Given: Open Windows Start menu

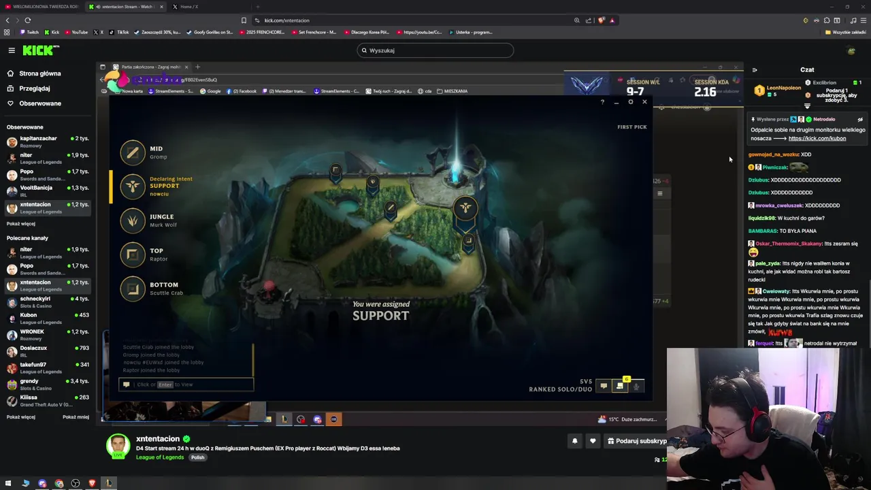Looking at the screenshot, I should (x=8, y=484).
